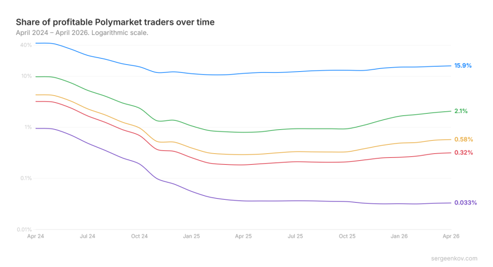This screenshot has width=493, height=267.
Task: Click the Jan 26 x-axis label
Action: click(x=399, y=236)
